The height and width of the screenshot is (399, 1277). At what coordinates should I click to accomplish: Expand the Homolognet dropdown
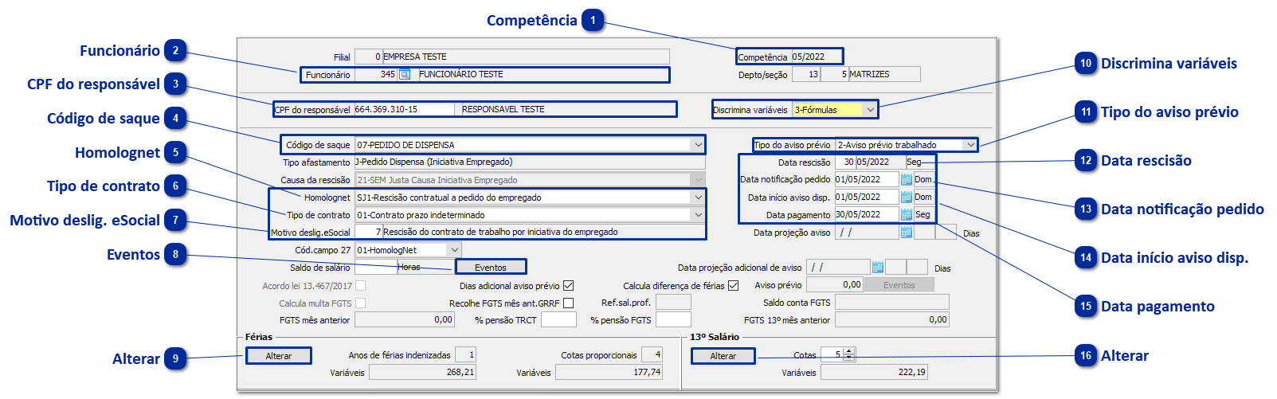tap(698, 198)
